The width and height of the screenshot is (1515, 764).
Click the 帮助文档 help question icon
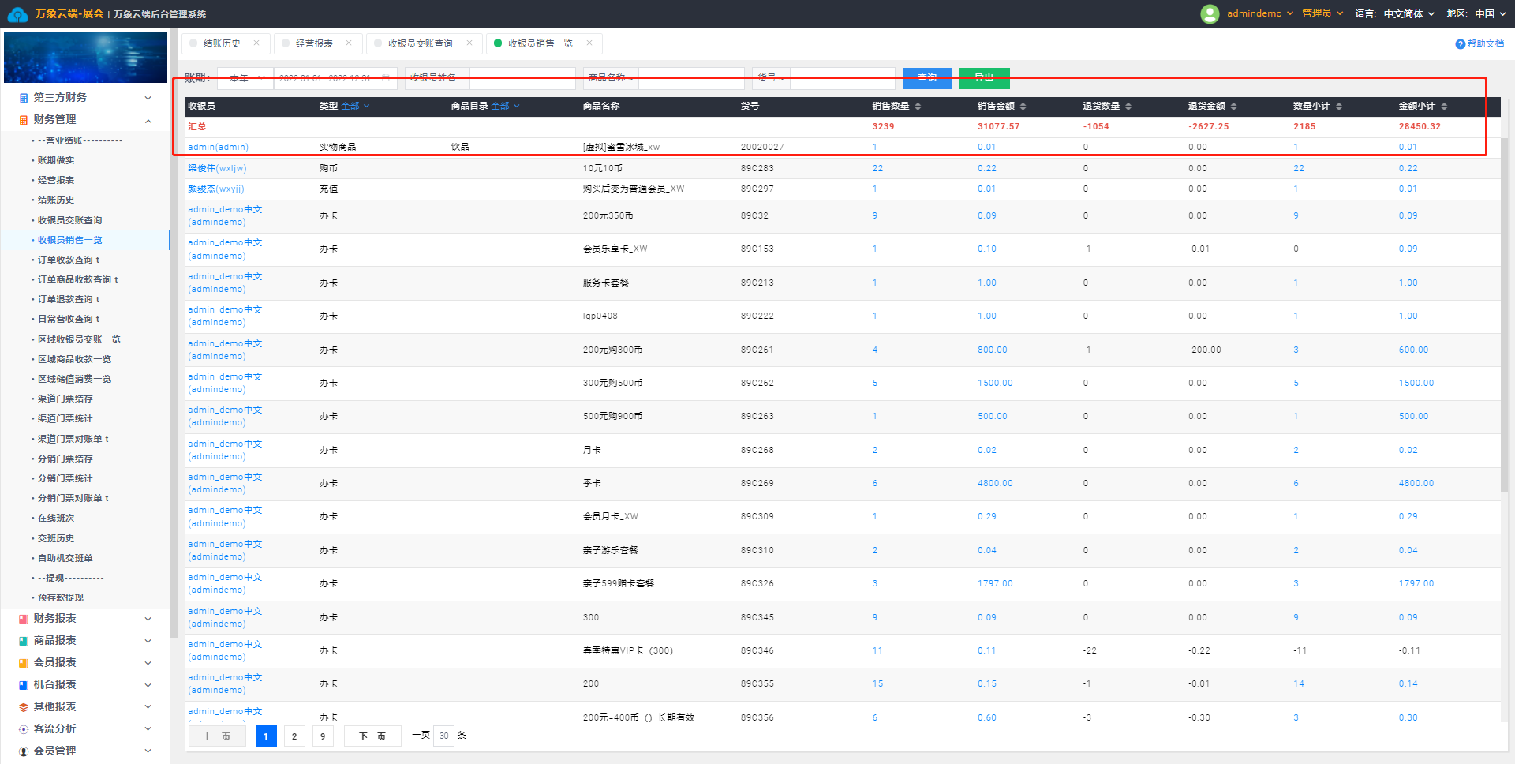1460,44
